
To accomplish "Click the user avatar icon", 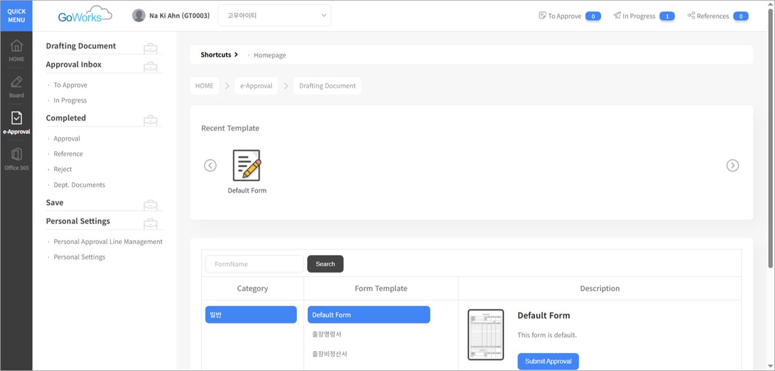I will pyautogui.click(x=138, y=16).
